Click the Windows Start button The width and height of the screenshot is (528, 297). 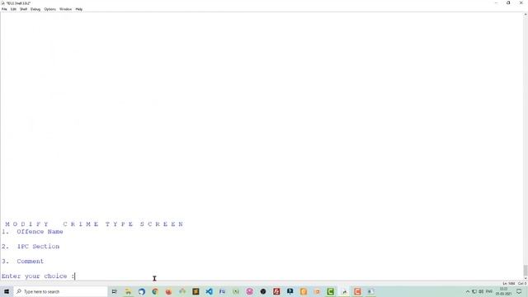pyautogui.click(x=7, y=291)
